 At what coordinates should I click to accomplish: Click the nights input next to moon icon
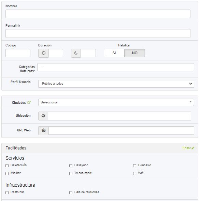tap(88, 53)
